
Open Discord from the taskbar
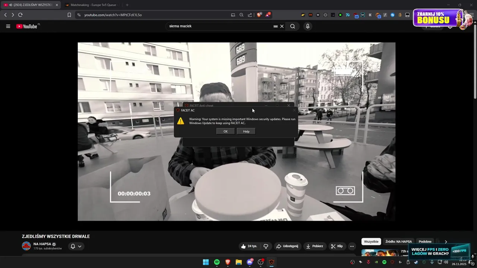pos(250,262)
